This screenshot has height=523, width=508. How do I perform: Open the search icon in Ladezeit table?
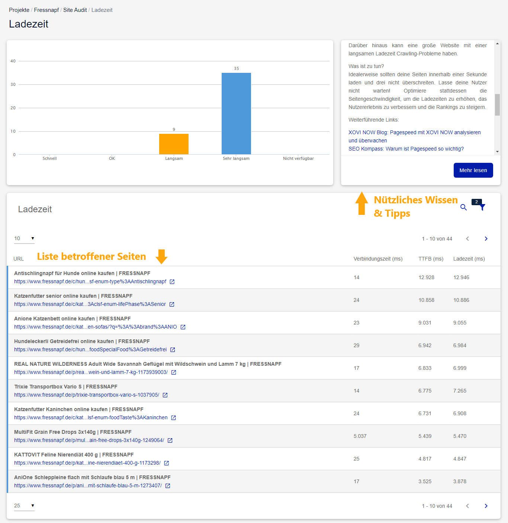tap(463, 207)
